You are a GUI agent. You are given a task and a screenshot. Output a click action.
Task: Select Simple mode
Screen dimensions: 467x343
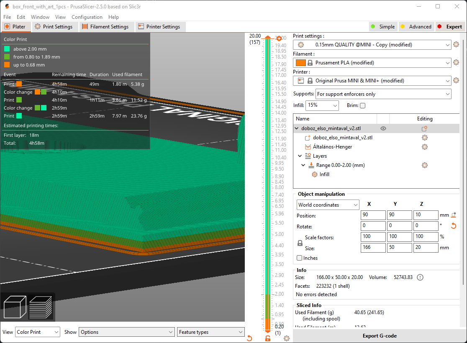point(383,26)
